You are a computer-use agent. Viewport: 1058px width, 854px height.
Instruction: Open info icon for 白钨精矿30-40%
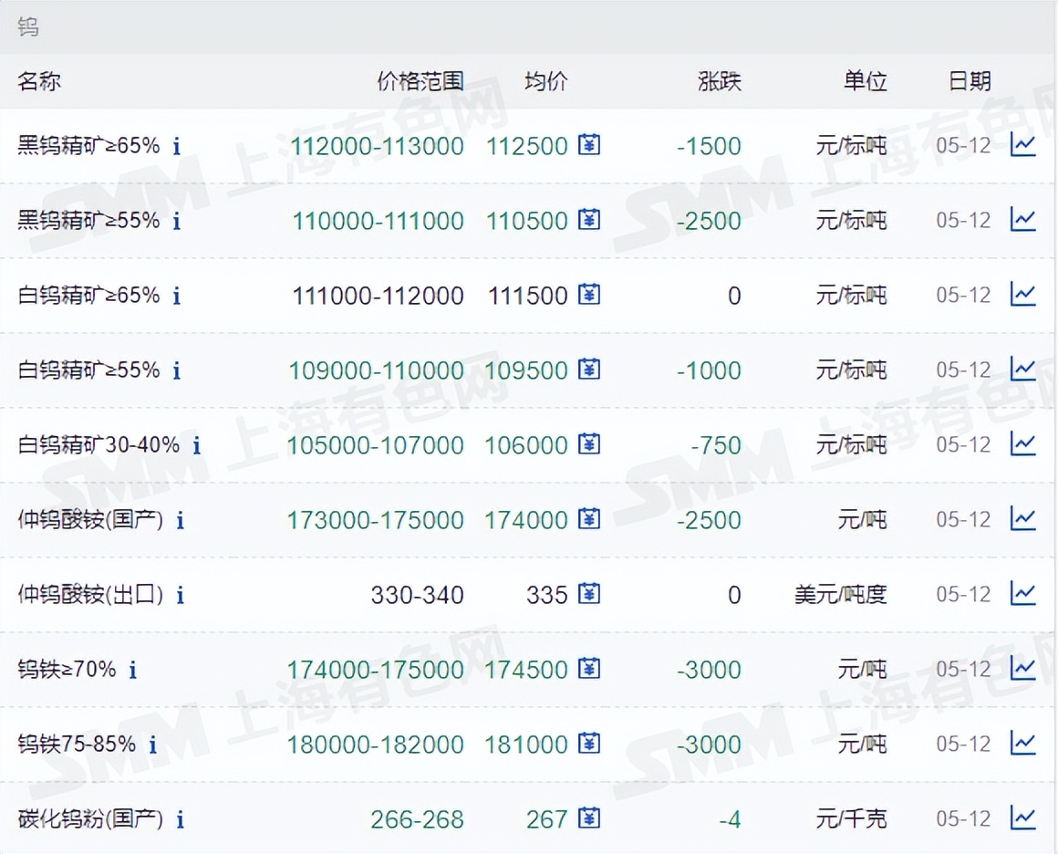point(196,445)
